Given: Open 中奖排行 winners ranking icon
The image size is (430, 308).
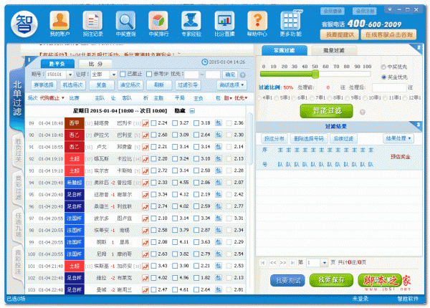Looking at the screenshot, I should click(158, 24).
